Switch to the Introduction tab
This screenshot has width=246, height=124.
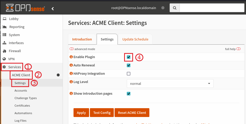(x=82, y=39)
